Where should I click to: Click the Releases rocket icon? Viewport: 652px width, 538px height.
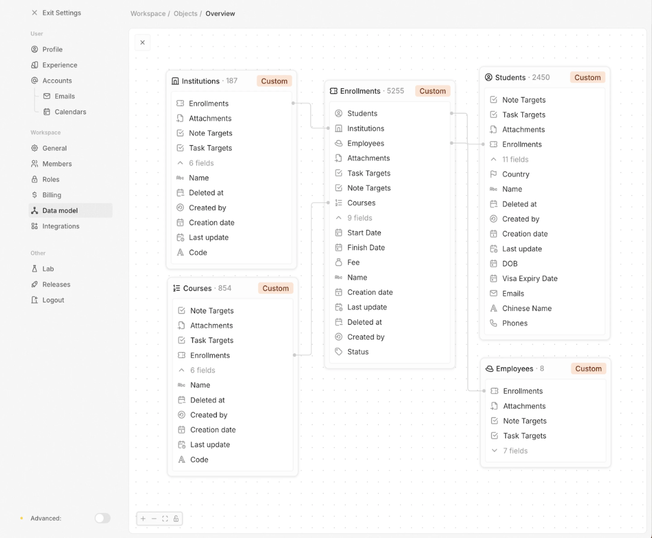35,285
